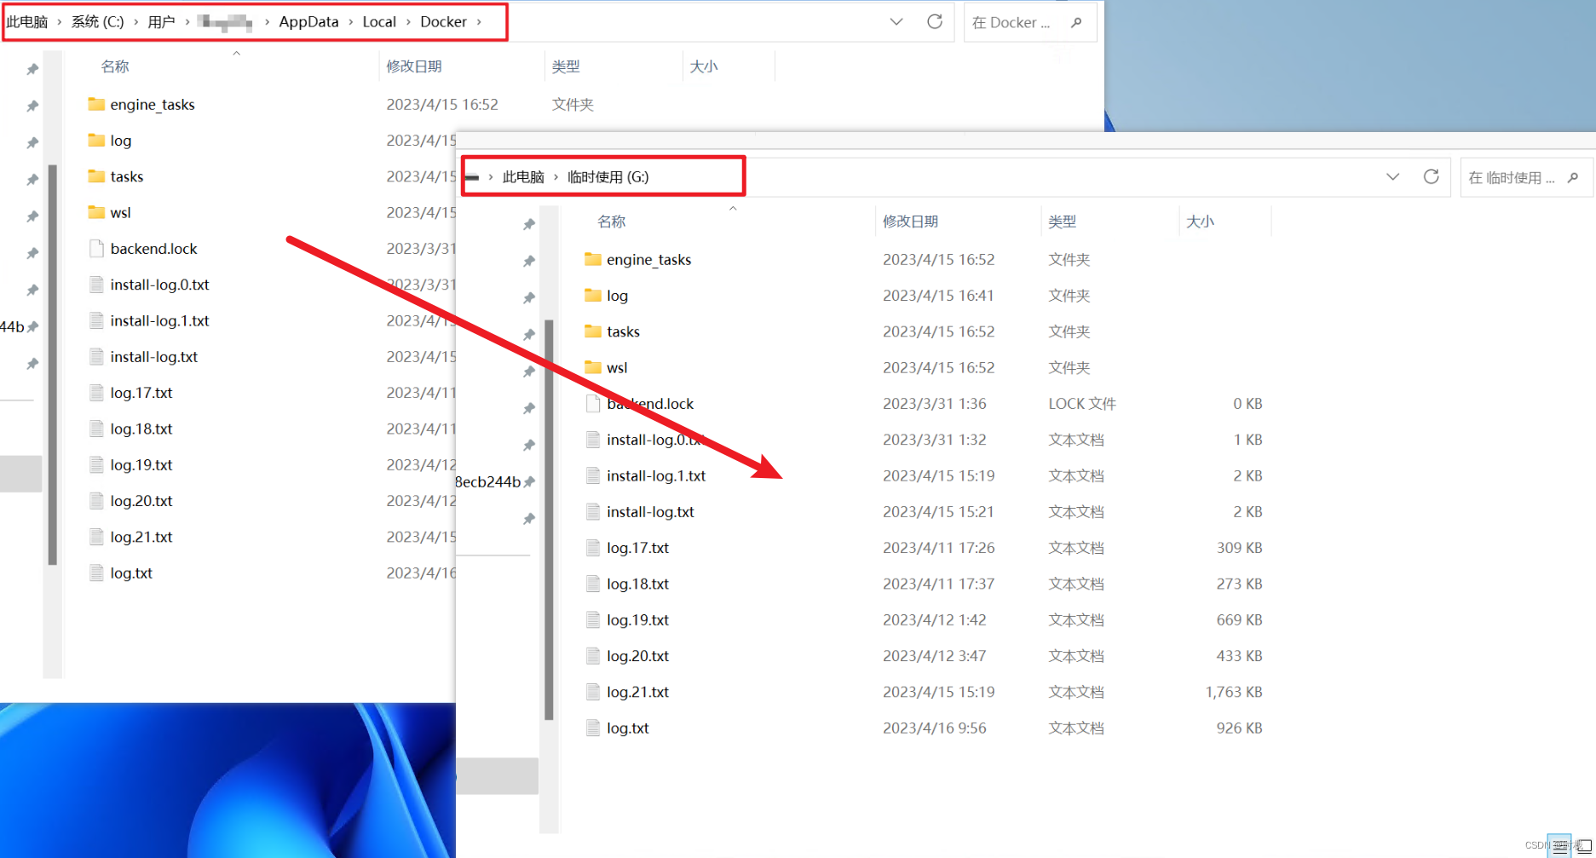Select log.txt in Docker window

point(131,573)
